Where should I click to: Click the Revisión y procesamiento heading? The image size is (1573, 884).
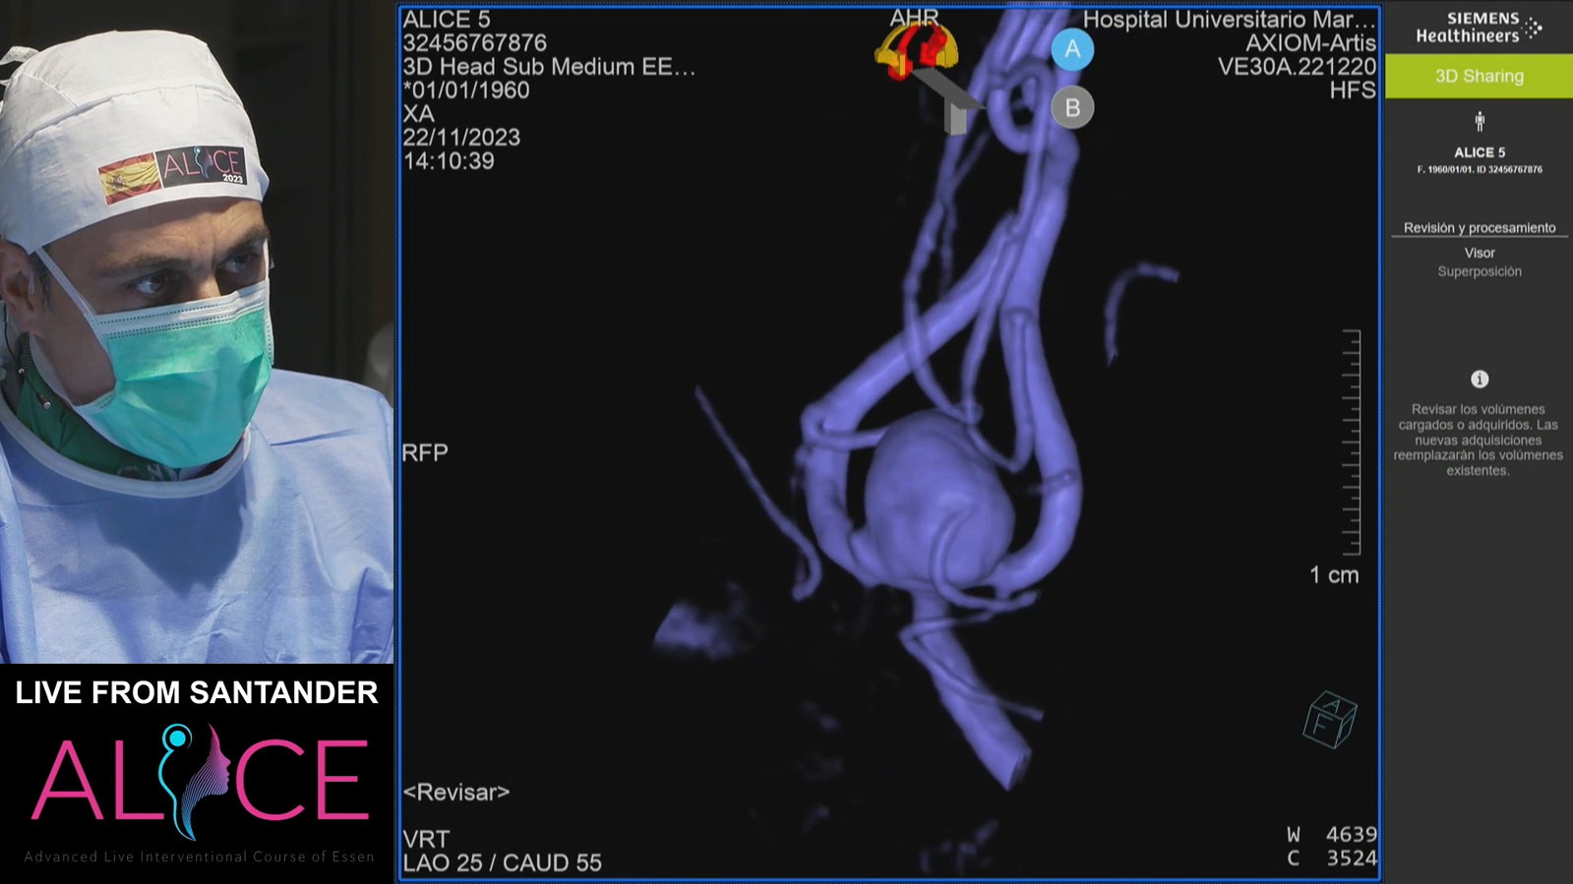tap(1479, 228)
